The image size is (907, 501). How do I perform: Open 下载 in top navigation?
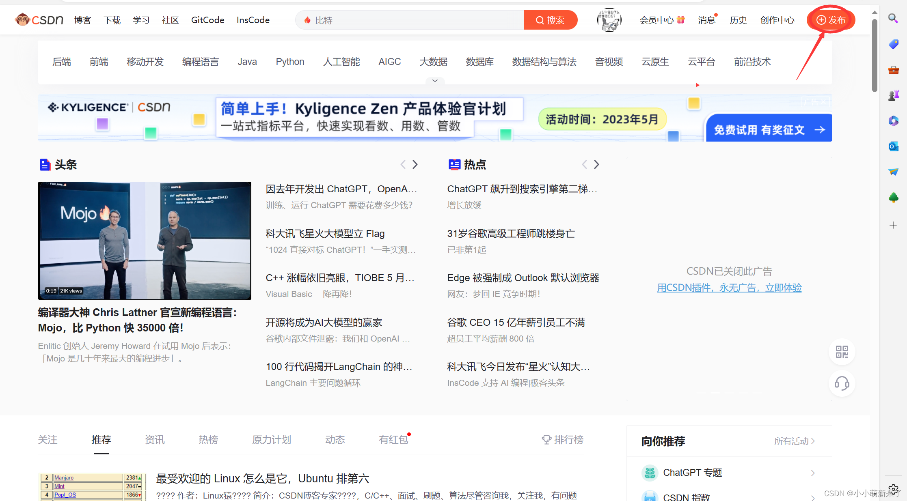(x=112, y=20)
